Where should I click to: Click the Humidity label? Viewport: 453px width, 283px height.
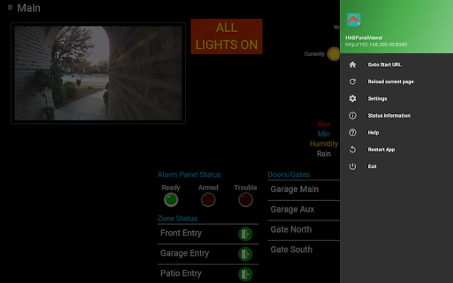pyautogui.click(x=324, y=144)
